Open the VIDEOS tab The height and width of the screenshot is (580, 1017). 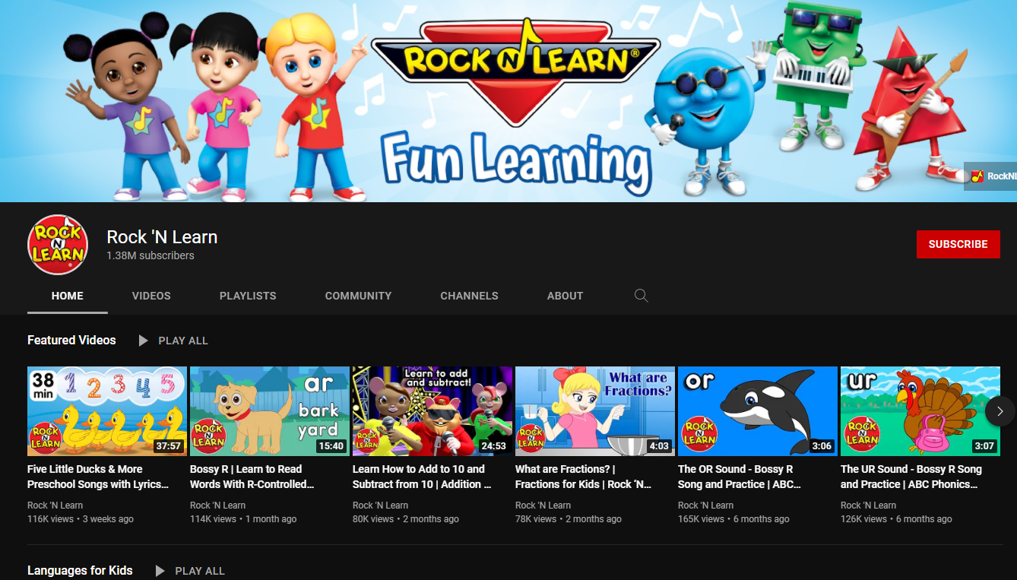[x=150, y=296]
